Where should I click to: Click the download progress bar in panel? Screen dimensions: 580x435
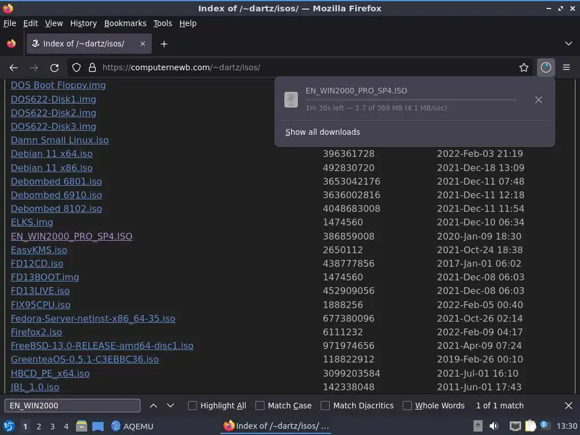[411, 100]
